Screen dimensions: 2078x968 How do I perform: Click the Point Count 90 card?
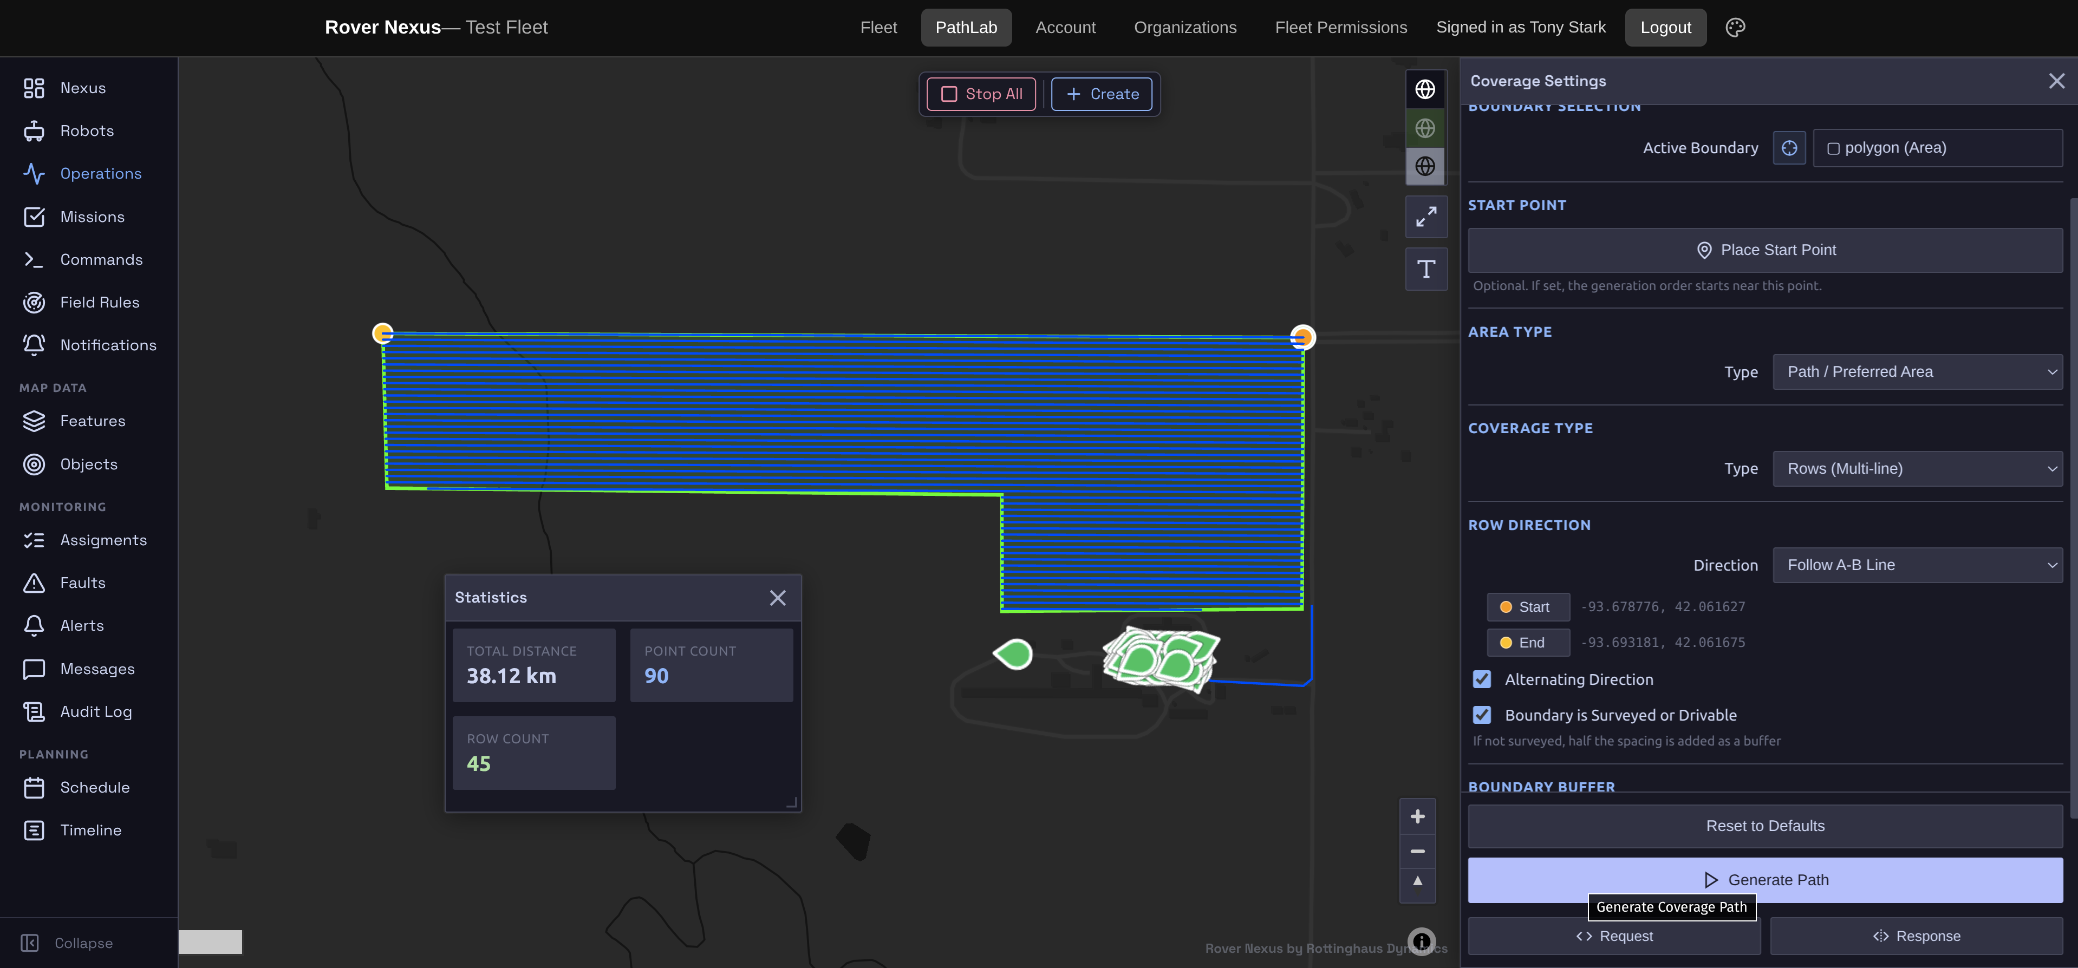712,665
